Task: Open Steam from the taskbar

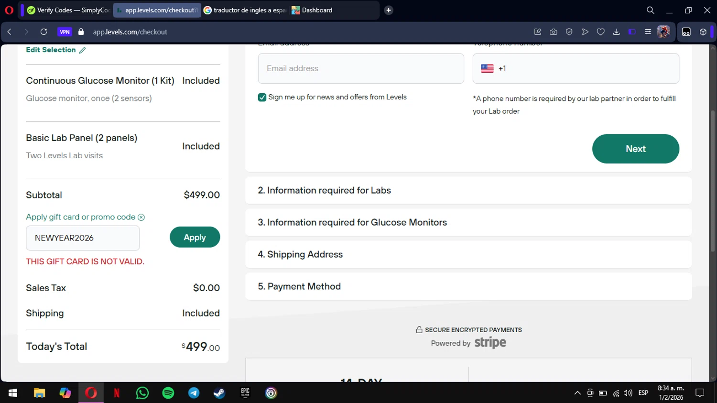Action: [219, 393]
